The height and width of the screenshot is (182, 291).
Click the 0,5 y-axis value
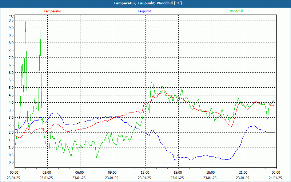coord(11,155)
